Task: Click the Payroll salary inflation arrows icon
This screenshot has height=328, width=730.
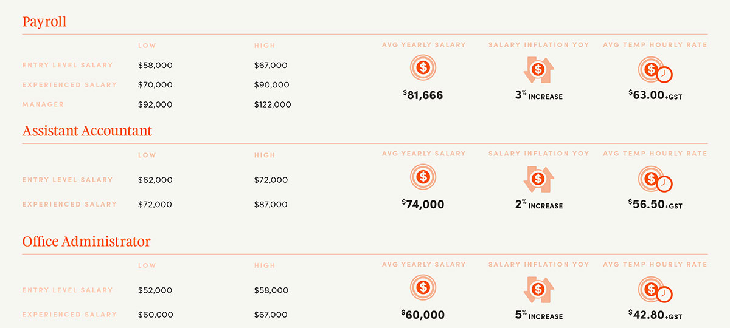Action: [x=538, y=69]
